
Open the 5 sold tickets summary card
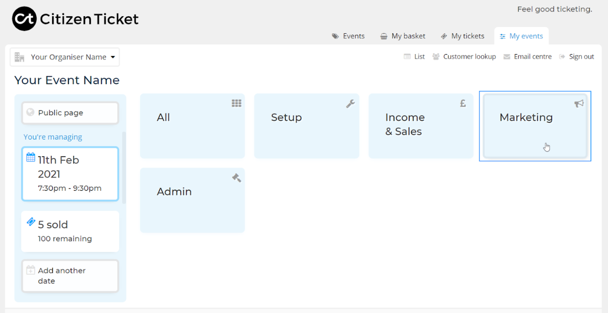(x=70, y=231)
